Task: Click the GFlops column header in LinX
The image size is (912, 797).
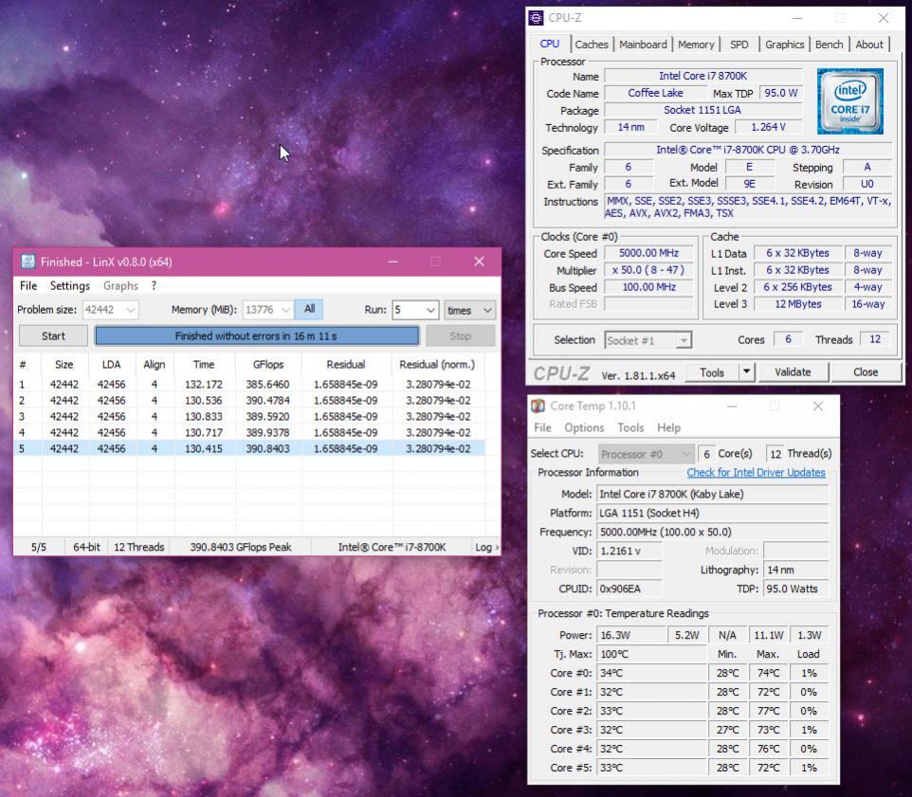Action: pos(268,365)
